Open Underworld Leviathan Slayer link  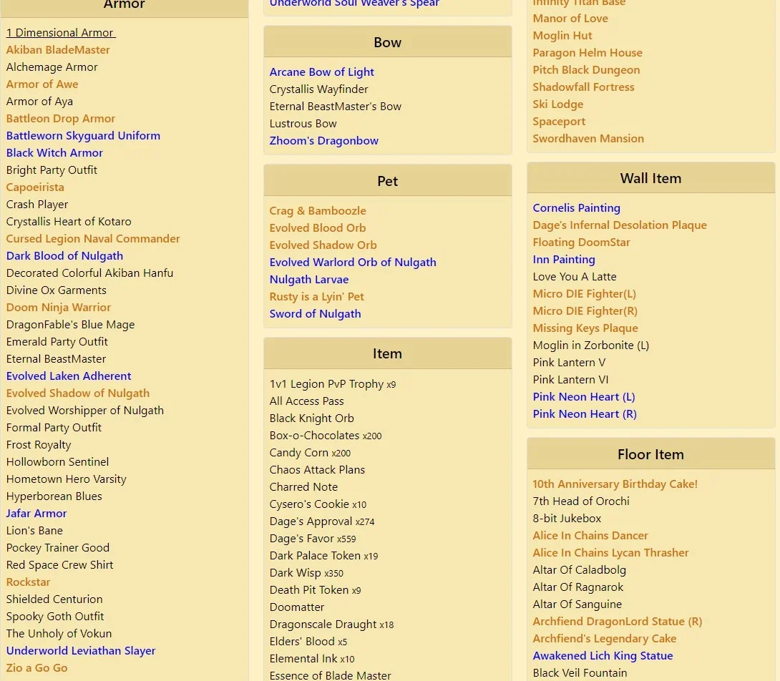click(81, 651)
